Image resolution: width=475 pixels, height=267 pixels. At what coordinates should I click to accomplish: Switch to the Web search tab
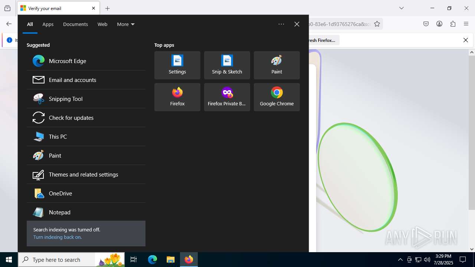pos(102,24)
